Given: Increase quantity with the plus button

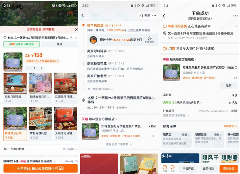Looking at the screenshot, I should coord(41,68).
